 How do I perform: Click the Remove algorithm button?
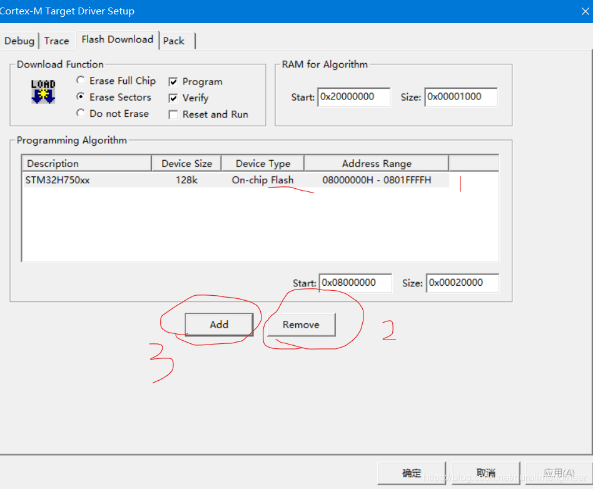point(301,325)
